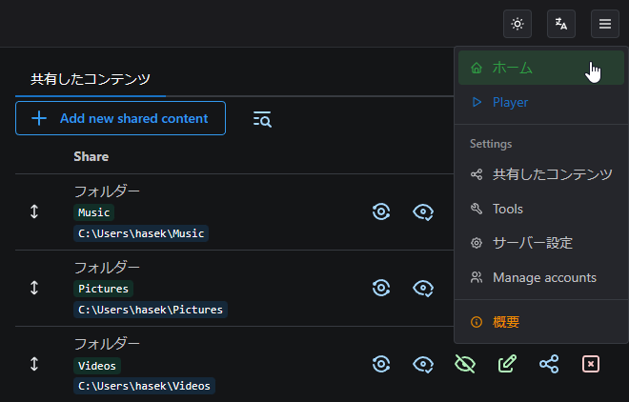Mark Videos folder as unplayed (crossed eye)
The height and width of the screenshot is (402, 629).
(x=465, y=364)
